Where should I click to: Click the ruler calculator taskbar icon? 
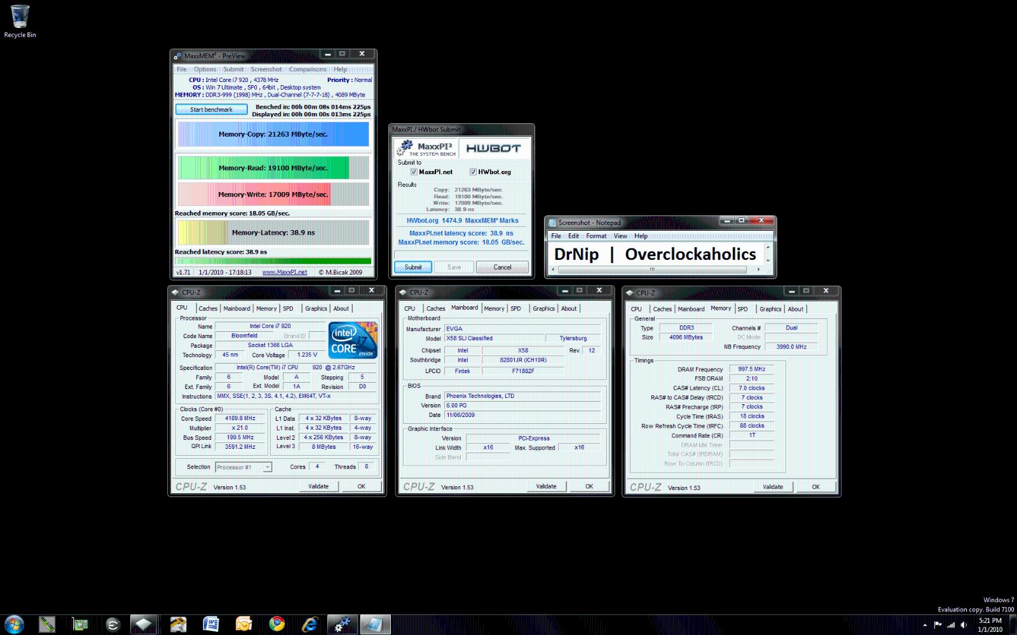178,625
